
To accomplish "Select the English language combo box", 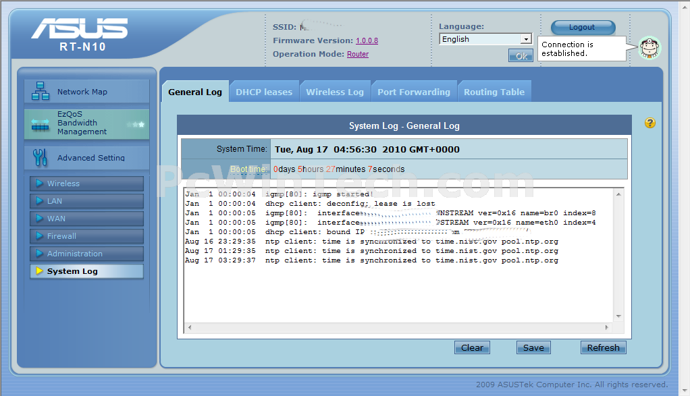I will click(x=485, y=39).
